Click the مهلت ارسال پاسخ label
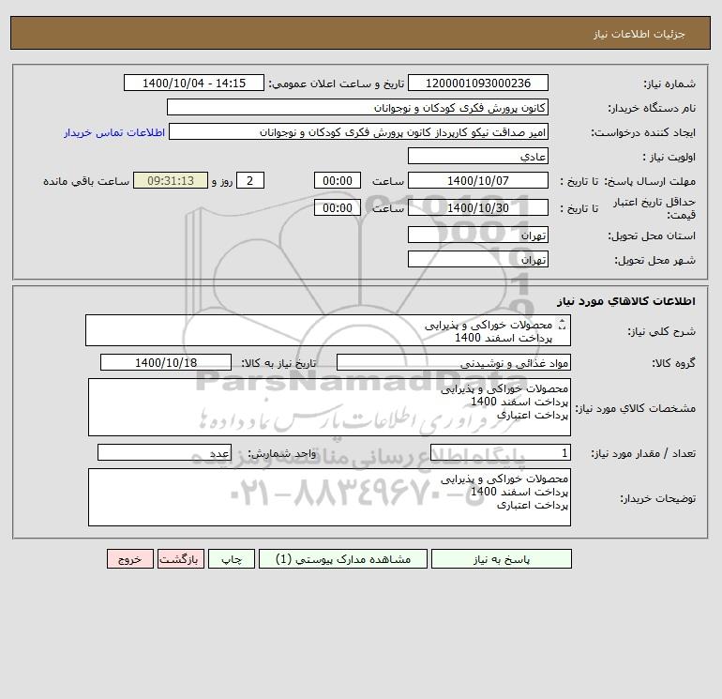 [650, 181]
